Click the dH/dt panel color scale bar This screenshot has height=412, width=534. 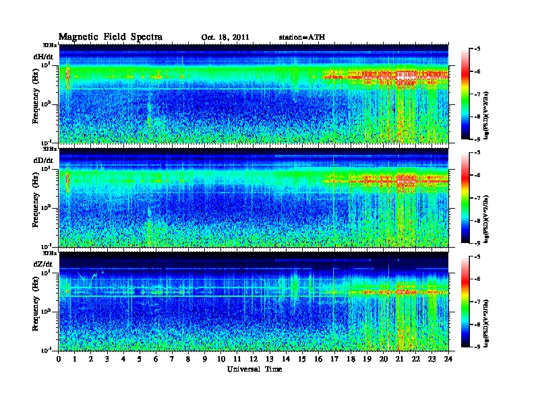[465, 94]
